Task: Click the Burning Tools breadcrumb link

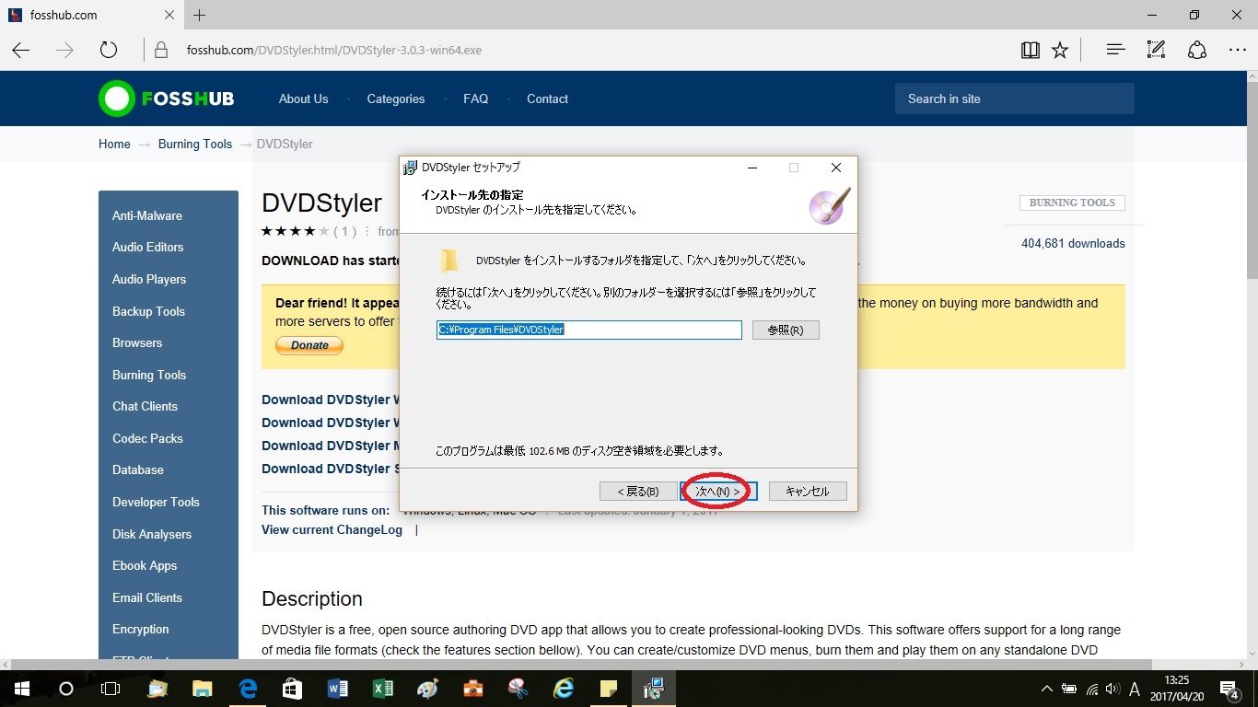Action: (x=195, y=144)
